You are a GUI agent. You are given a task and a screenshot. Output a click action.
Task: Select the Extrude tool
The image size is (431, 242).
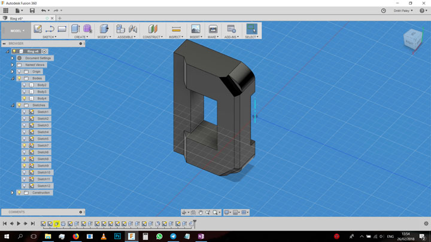75,29
